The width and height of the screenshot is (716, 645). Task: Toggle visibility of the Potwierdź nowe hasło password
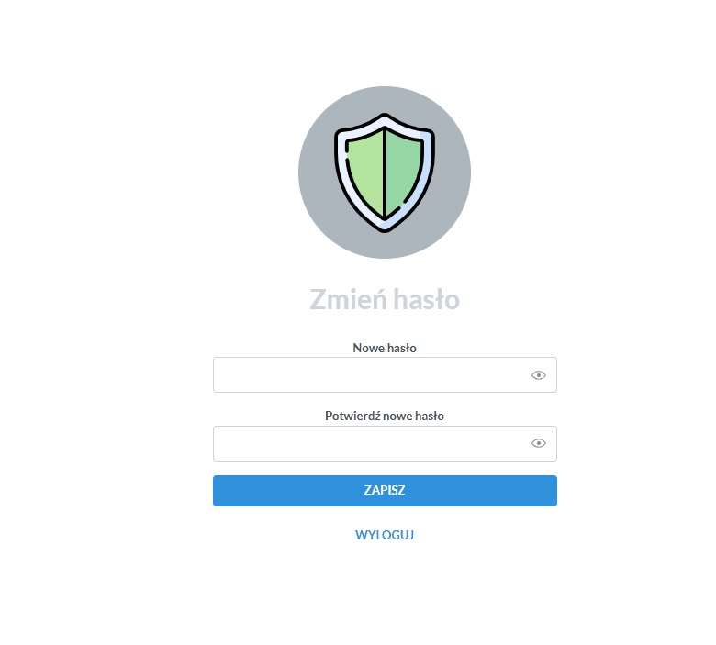538,443
